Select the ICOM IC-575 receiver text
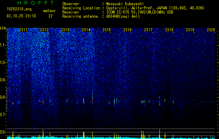Screen dimensions: 219x139 coord(140,12)
